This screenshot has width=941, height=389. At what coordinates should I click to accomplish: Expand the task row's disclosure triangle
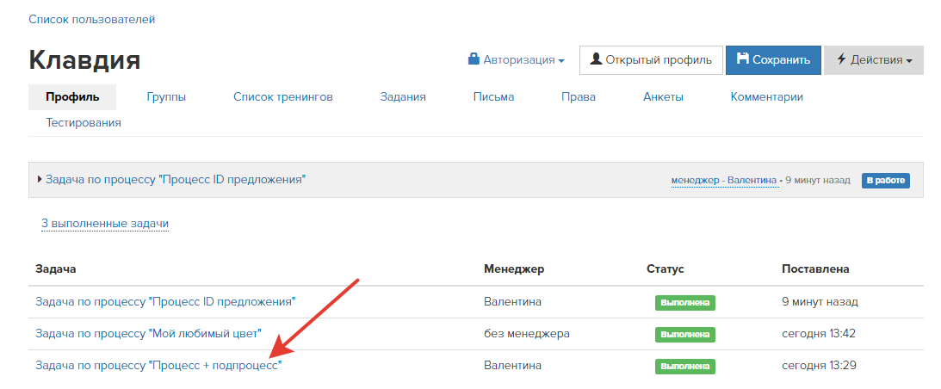(40, 179)
